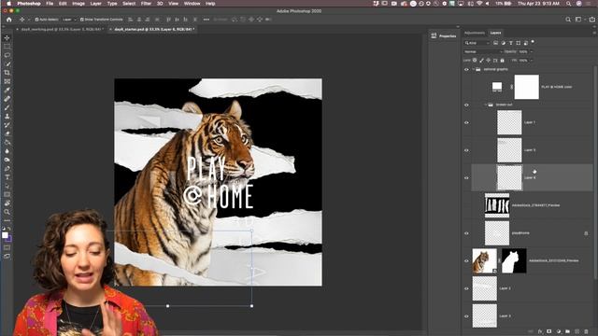Select the Clone Stamp tool

(7, 116)
